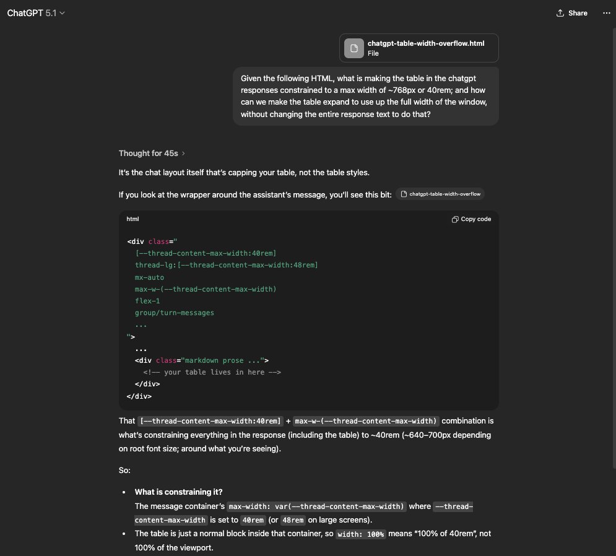Expand the Thought for 45s reasoning
The height and width of the screenshot is (556, 616).
pyautogui.click(x=152, y=154)
